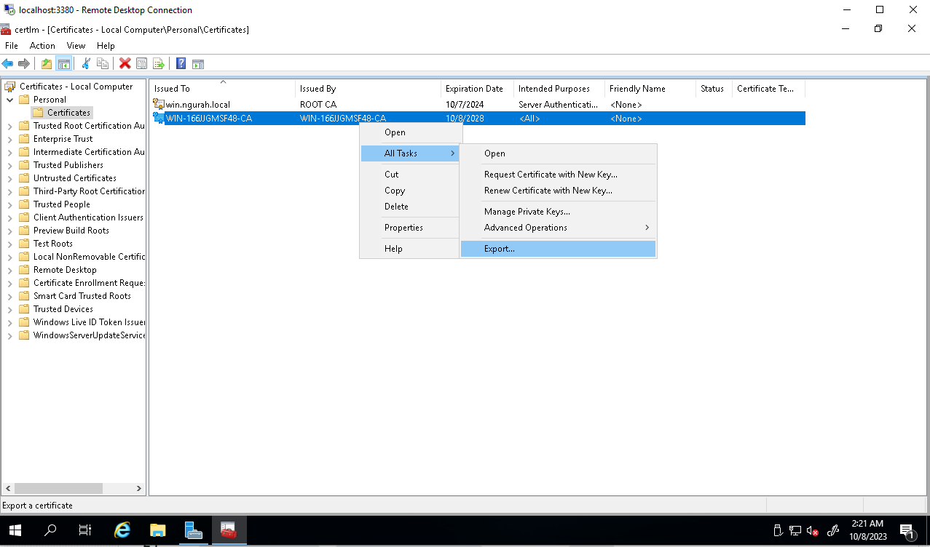Select Export... in the All Tasks submenu
Screen dimensions: 930x547
click(x=500, y=249)
